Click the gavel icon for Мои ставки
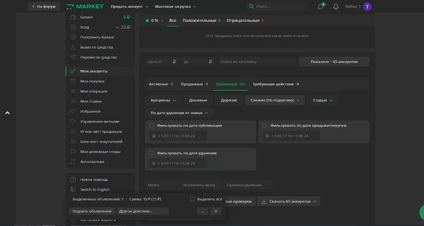The image size is (424, 226). 73,101
